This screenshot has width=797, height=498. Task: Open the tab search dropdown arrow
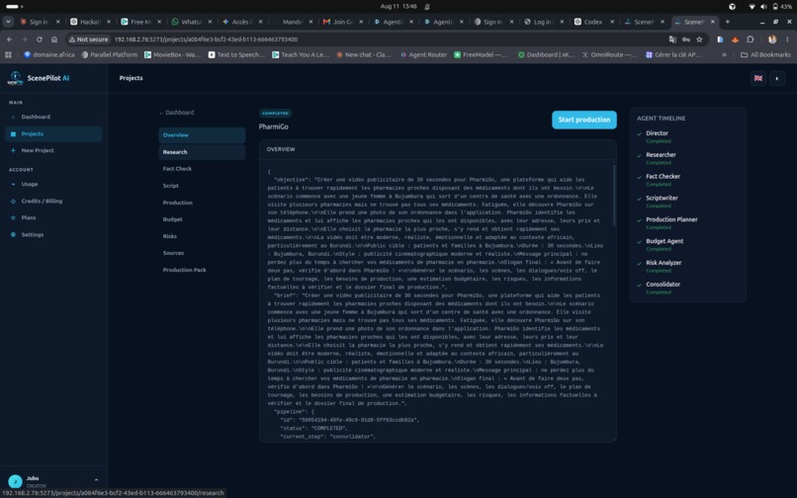(x=8, y=22)
